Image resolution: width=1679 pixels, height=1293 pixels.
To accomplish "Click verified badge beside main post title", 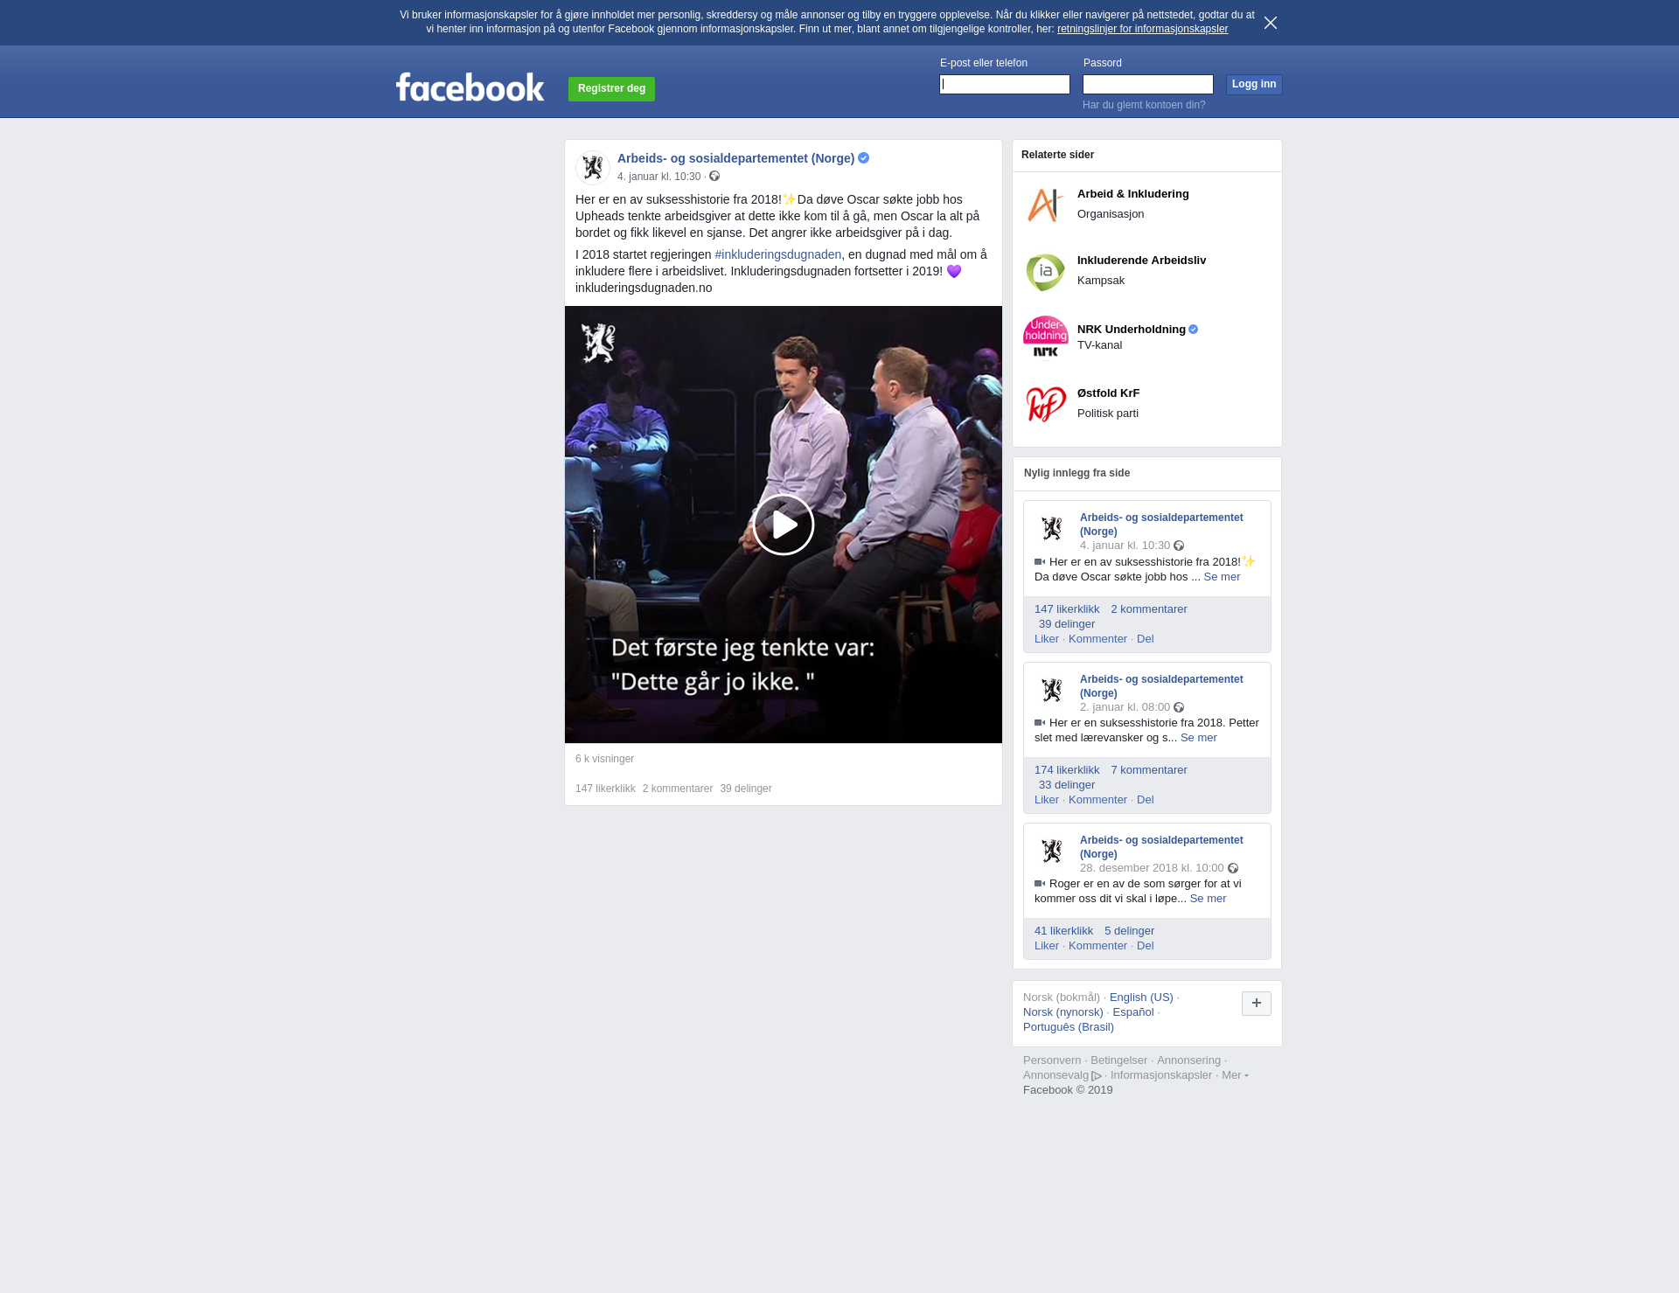I will pyautogui.click(x=864, y=158).
